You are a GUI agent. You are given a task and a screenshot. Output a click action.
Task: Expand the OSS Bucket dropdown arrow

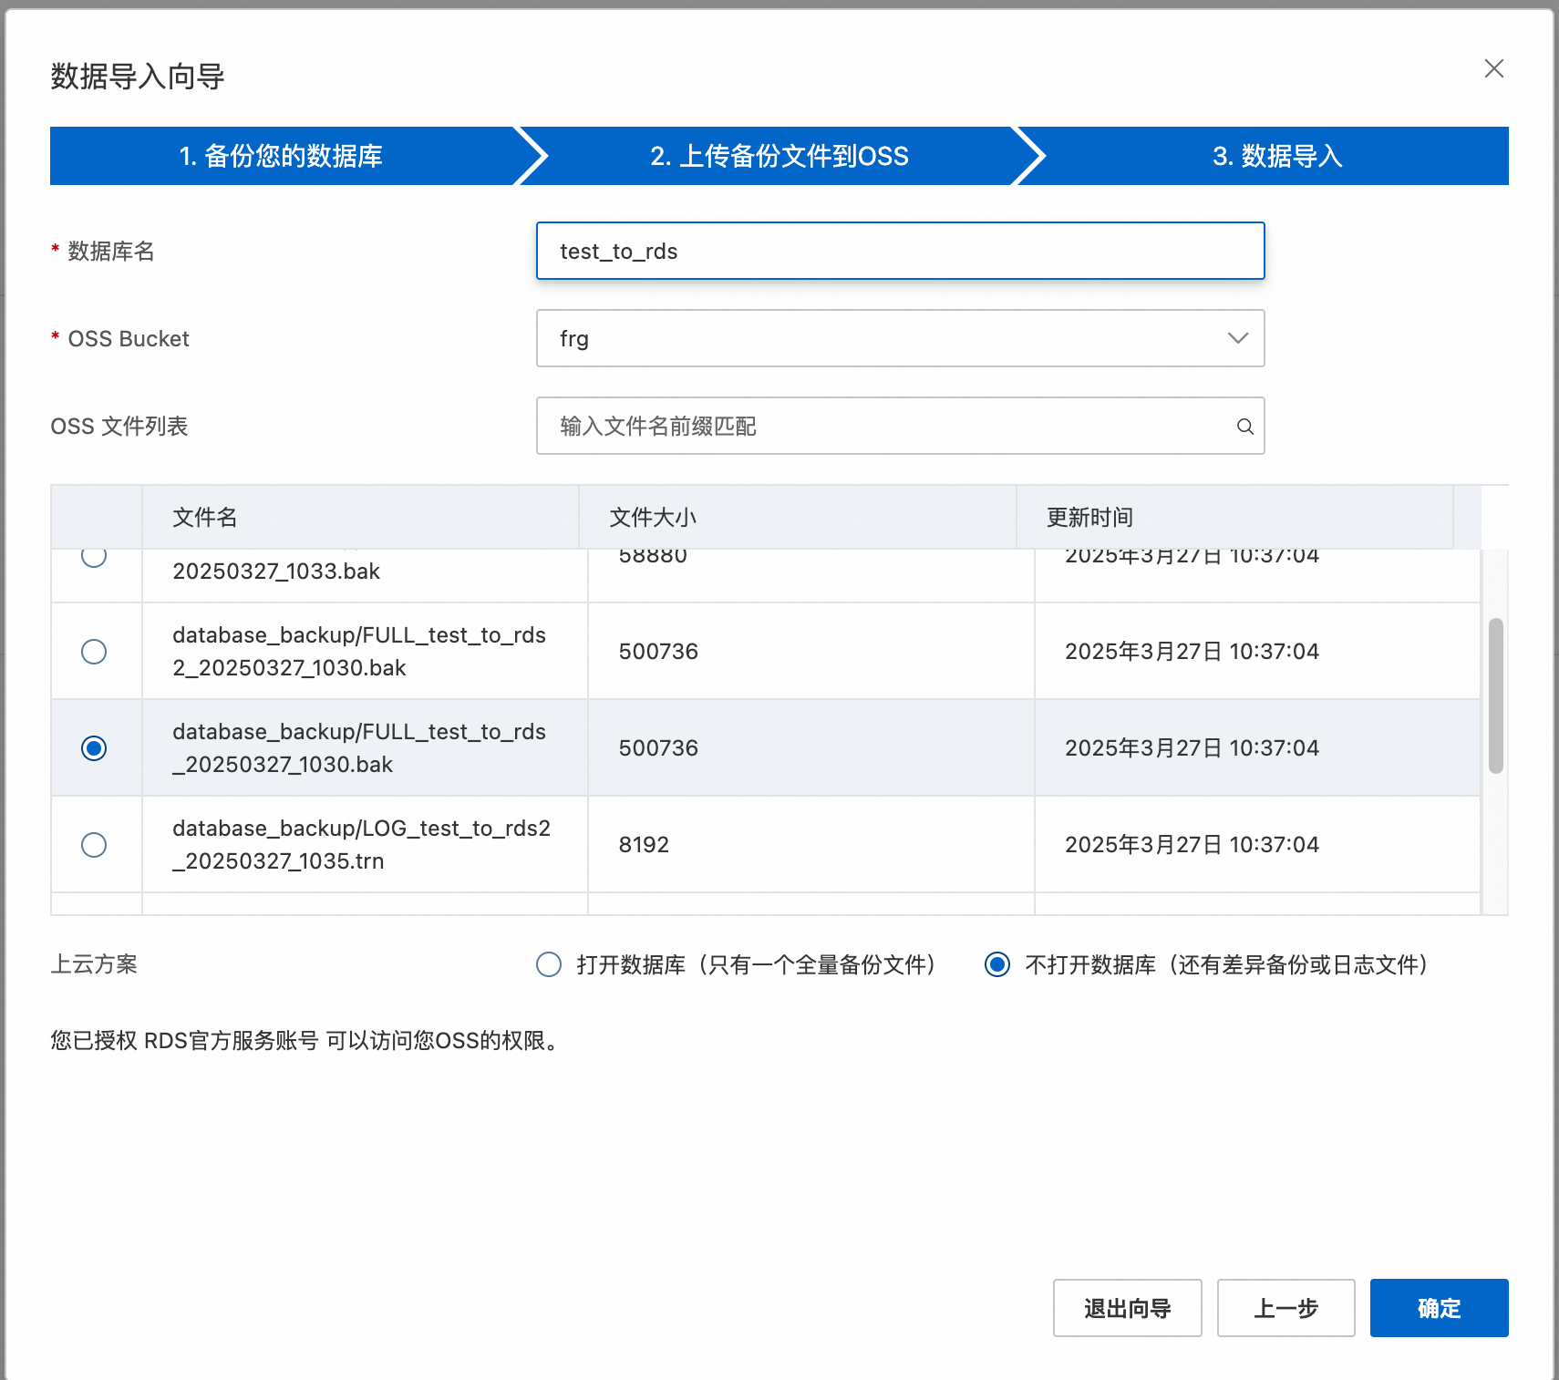click(1237, 338)
